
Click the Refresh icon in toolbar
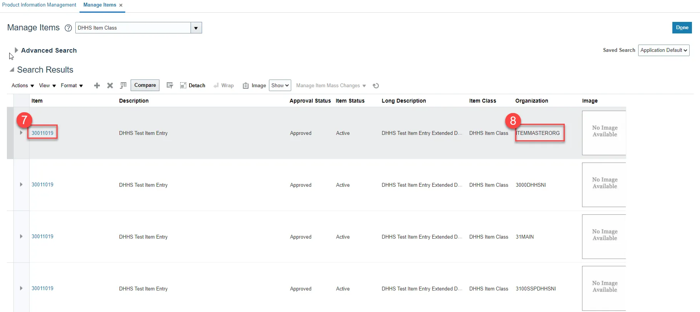[x=376, y=86]
